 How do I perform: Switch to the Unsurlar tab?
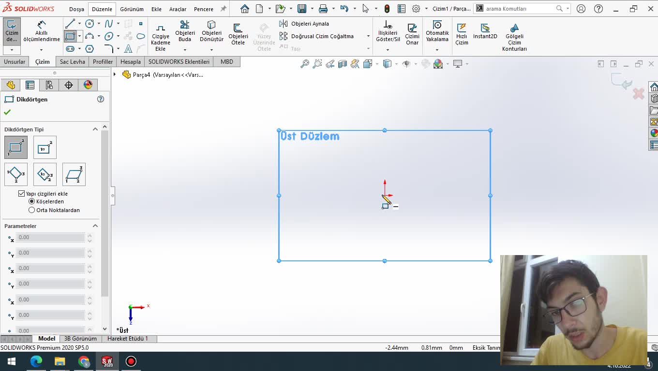click(x=15, y=62)
